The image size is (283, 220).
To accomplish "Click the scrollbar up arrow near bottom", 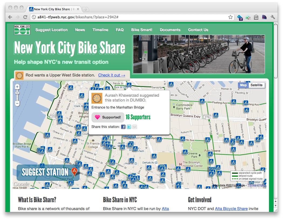I will [276, 201].
